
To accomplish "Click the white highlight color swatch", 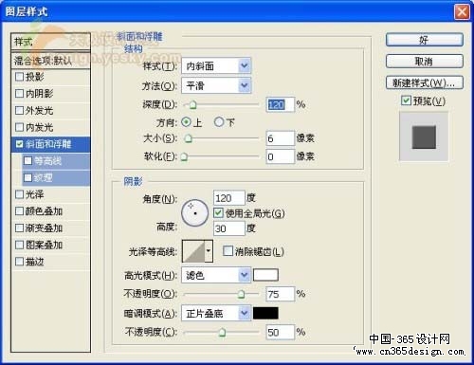I will [x=265, y=275].
